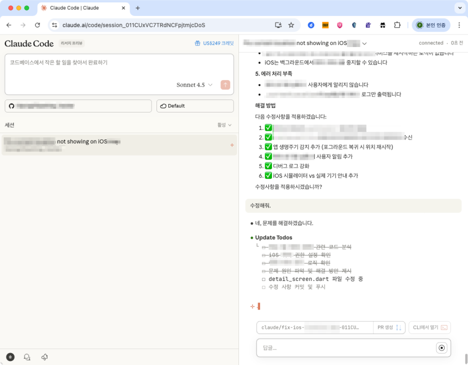The width and height of the screenshot is (468, 365).
Task: Open the EXIF extension icon
Action: pyautogui.click(x=325, y=25)
